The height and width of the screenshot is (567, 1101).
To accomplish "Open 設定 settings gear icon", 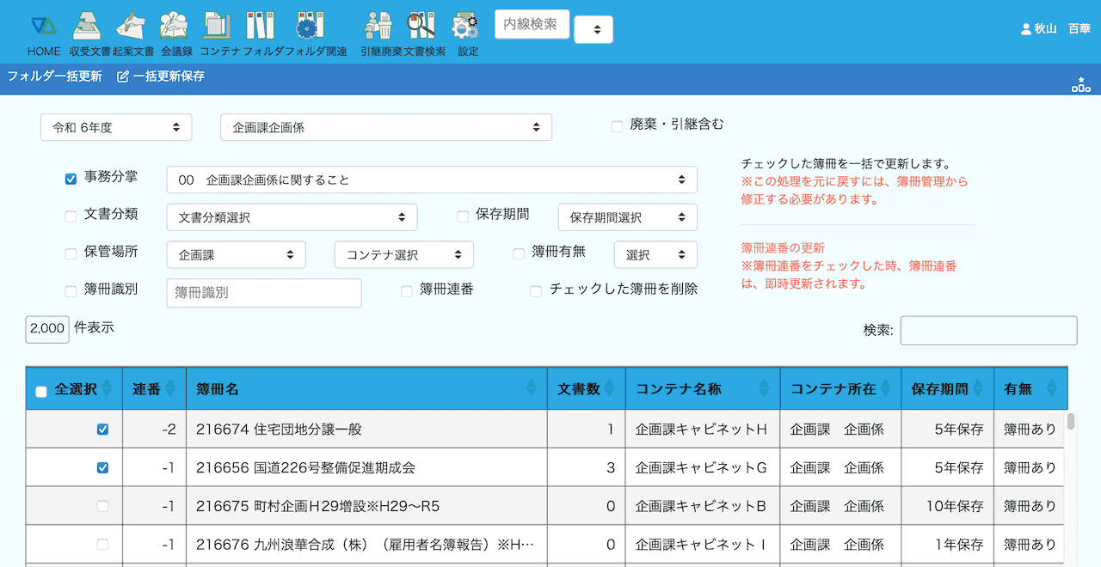I will (466, 27).
